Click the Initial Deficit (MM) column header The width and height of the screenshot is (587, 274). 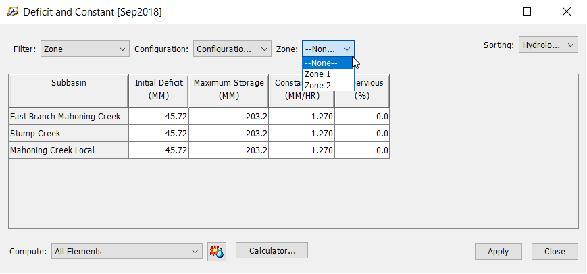[x=159, y=91]
